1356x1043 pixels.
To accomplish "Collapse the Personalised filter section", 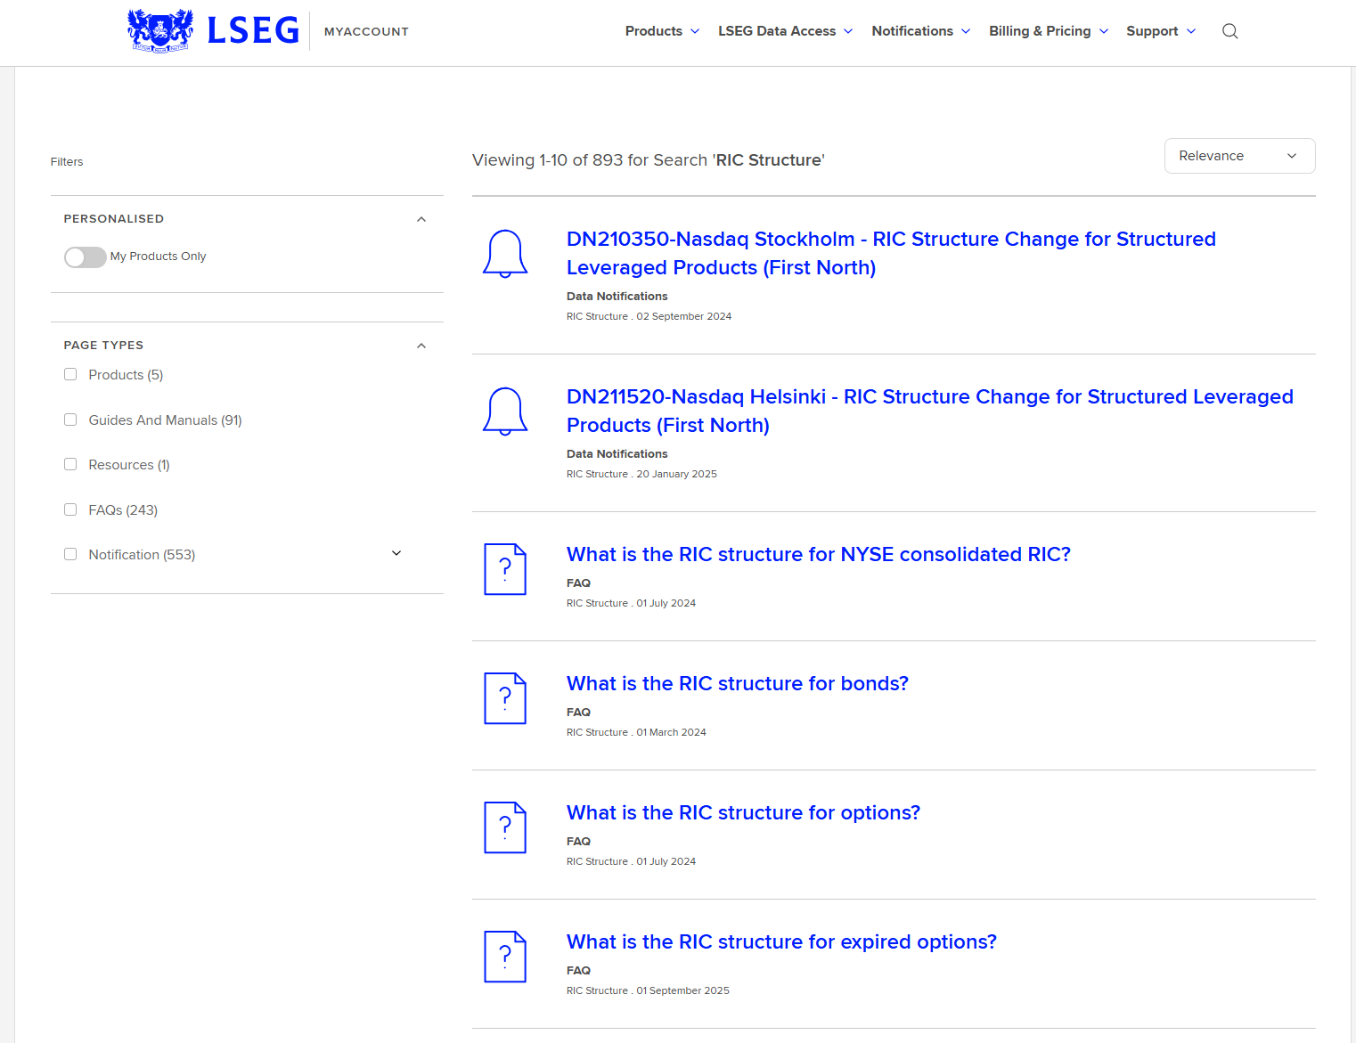I will coord(421,219).
